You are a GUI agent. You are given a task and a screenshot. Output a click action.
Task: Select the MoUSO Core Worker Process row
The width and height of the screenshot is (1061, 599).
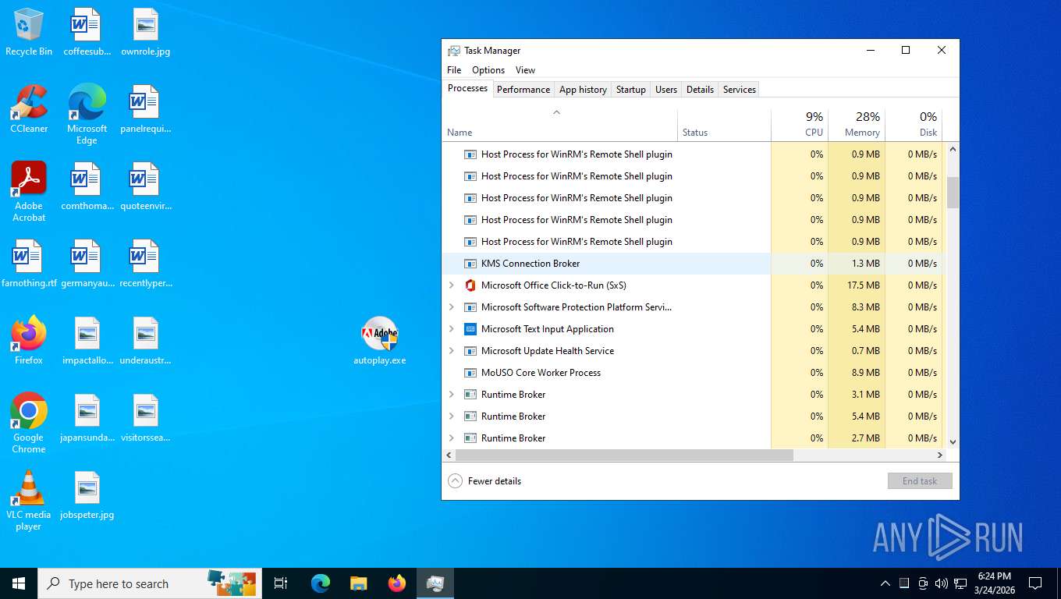coord(694,373)
